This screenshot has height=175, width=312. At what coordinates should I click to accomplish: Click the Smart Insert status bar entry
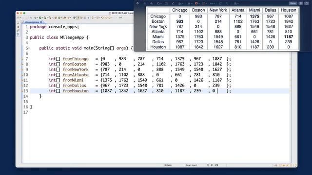191,165
